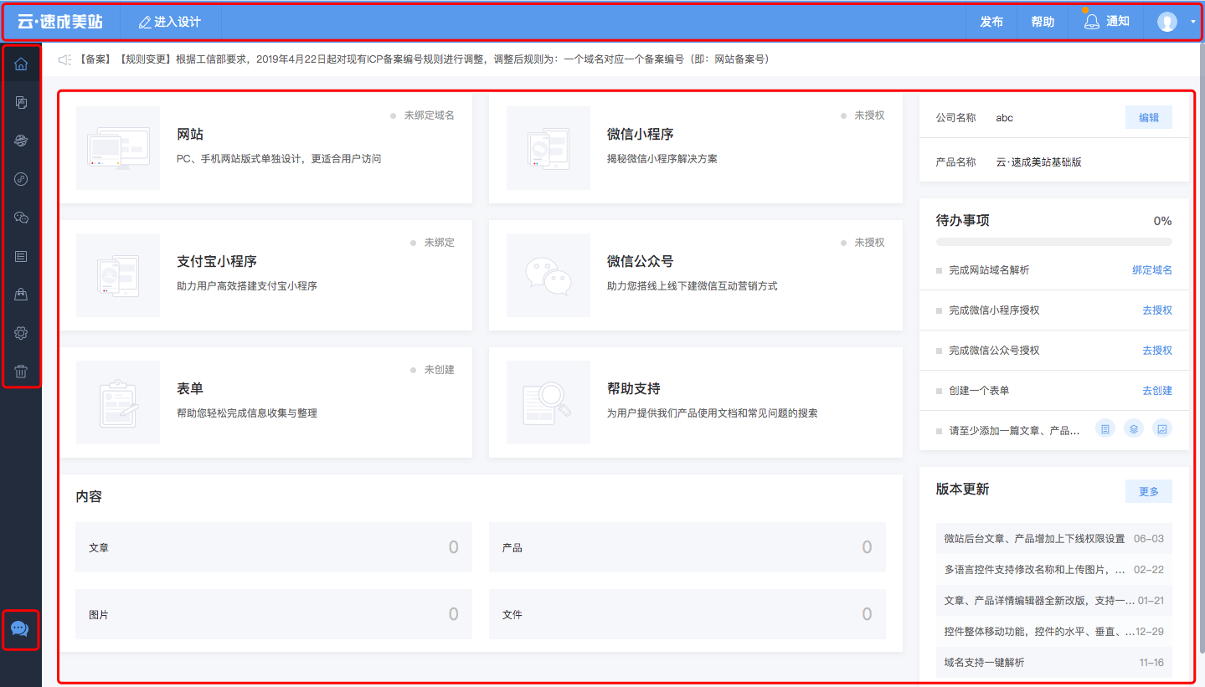This screenshot has width=1205, height=687.
Task: Click the 去创建 link for form
Action: (1157, 391)
